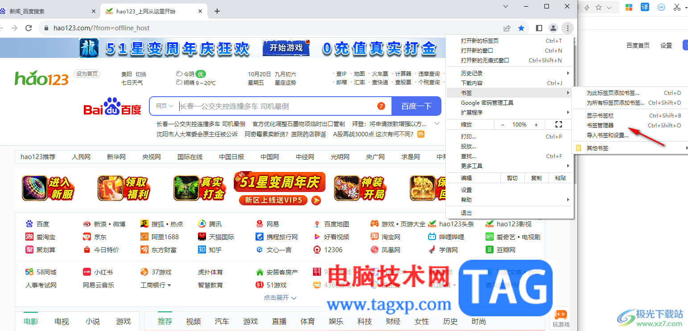Viewport: 688px width, 331px height.
Task: Select the 推荐 content tab
Action: click(x=165, y=322)
